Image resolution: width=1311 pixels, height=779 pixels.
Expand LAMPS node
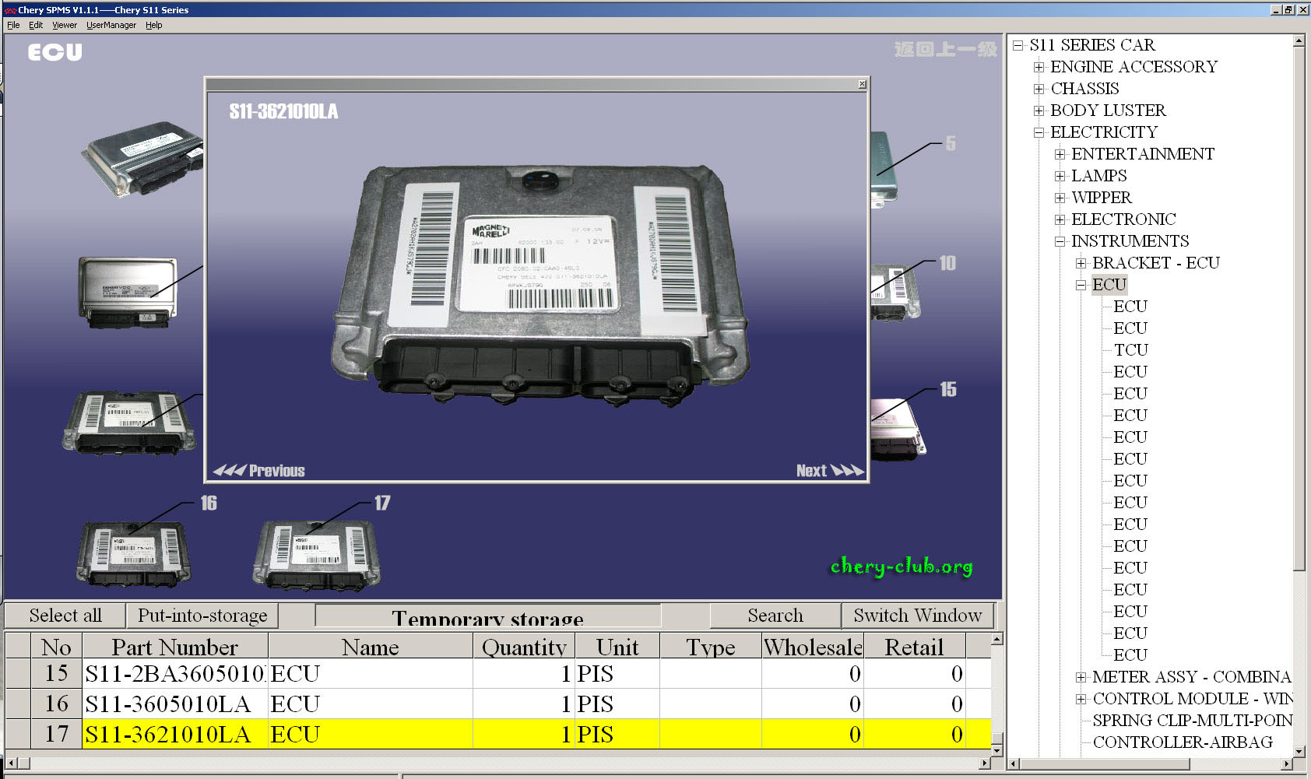1060,176
